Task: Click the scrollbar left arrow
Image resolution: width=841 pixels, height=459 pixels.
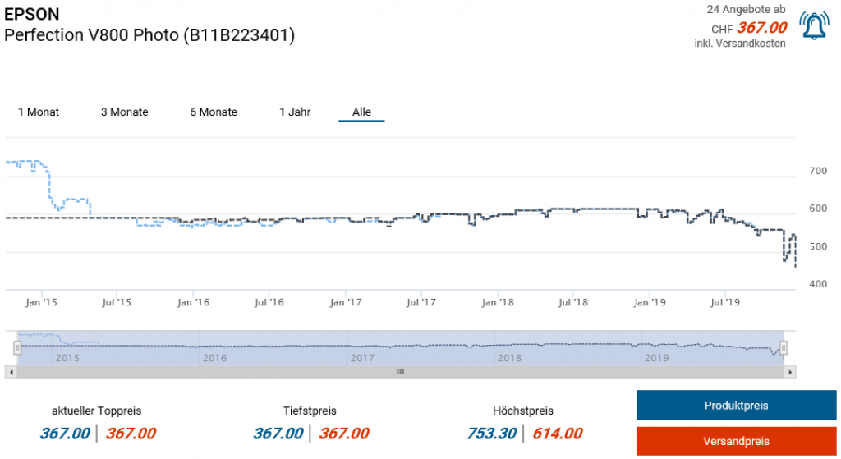Action: [x=9, y=372]
